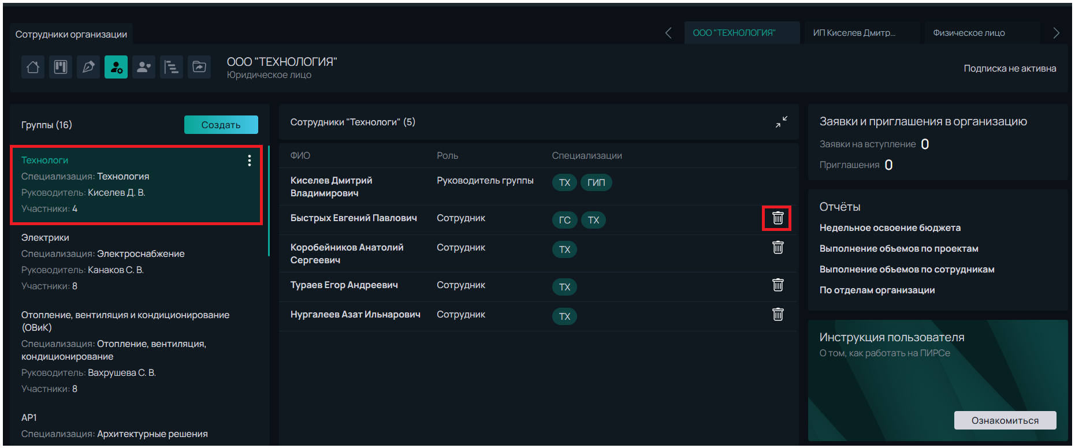Viewport: 1075px width, 448px height.
Task: Collapse the Сотрудники panel with arrows icon
Action: pos(781,122)
